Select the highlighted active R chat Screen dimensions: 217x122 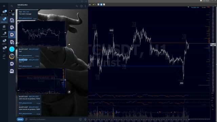click(12, 35)
